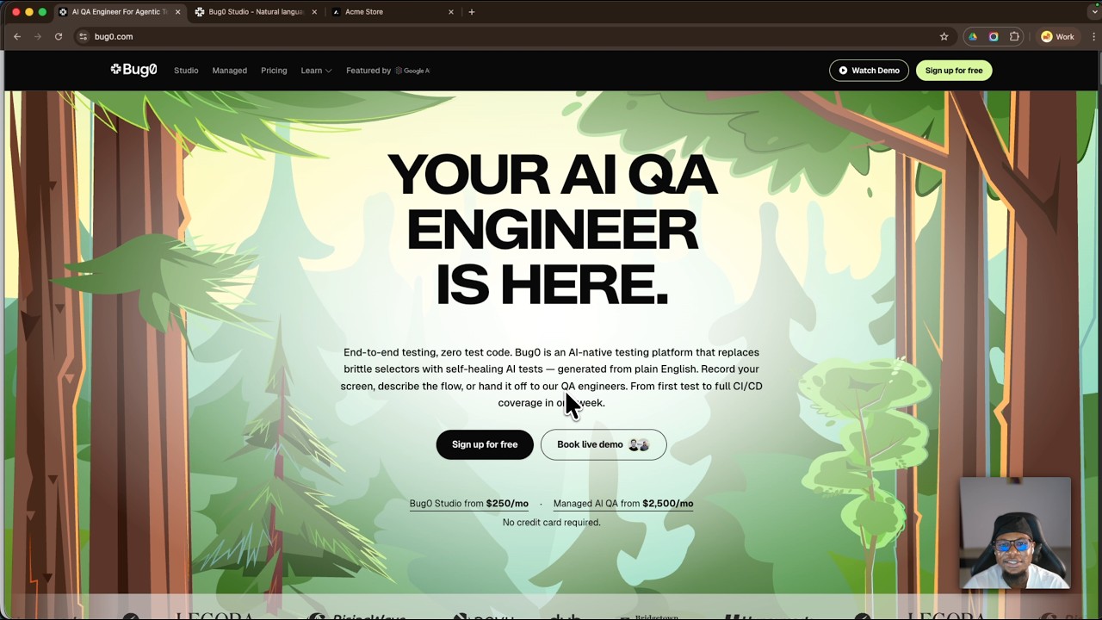Open a new tab with plus icon
The image size is (1102, 620).
point(471,12)
